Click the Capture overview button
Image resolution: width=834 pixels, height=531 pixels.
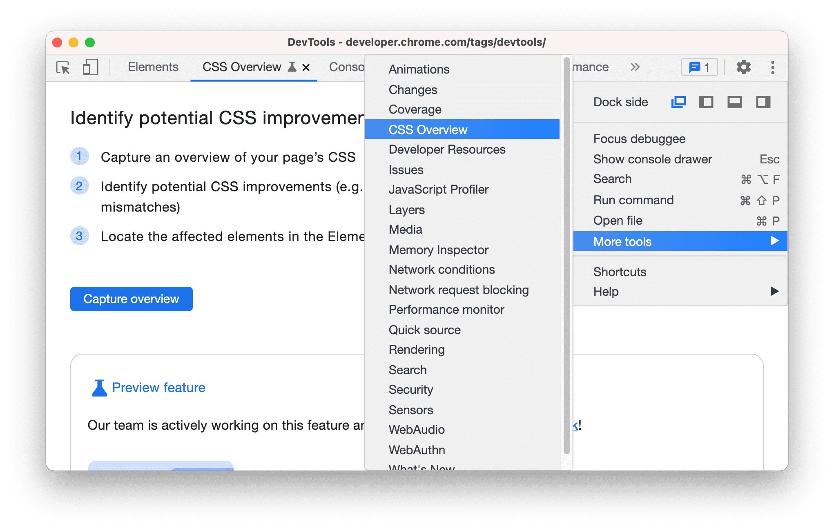131,299
